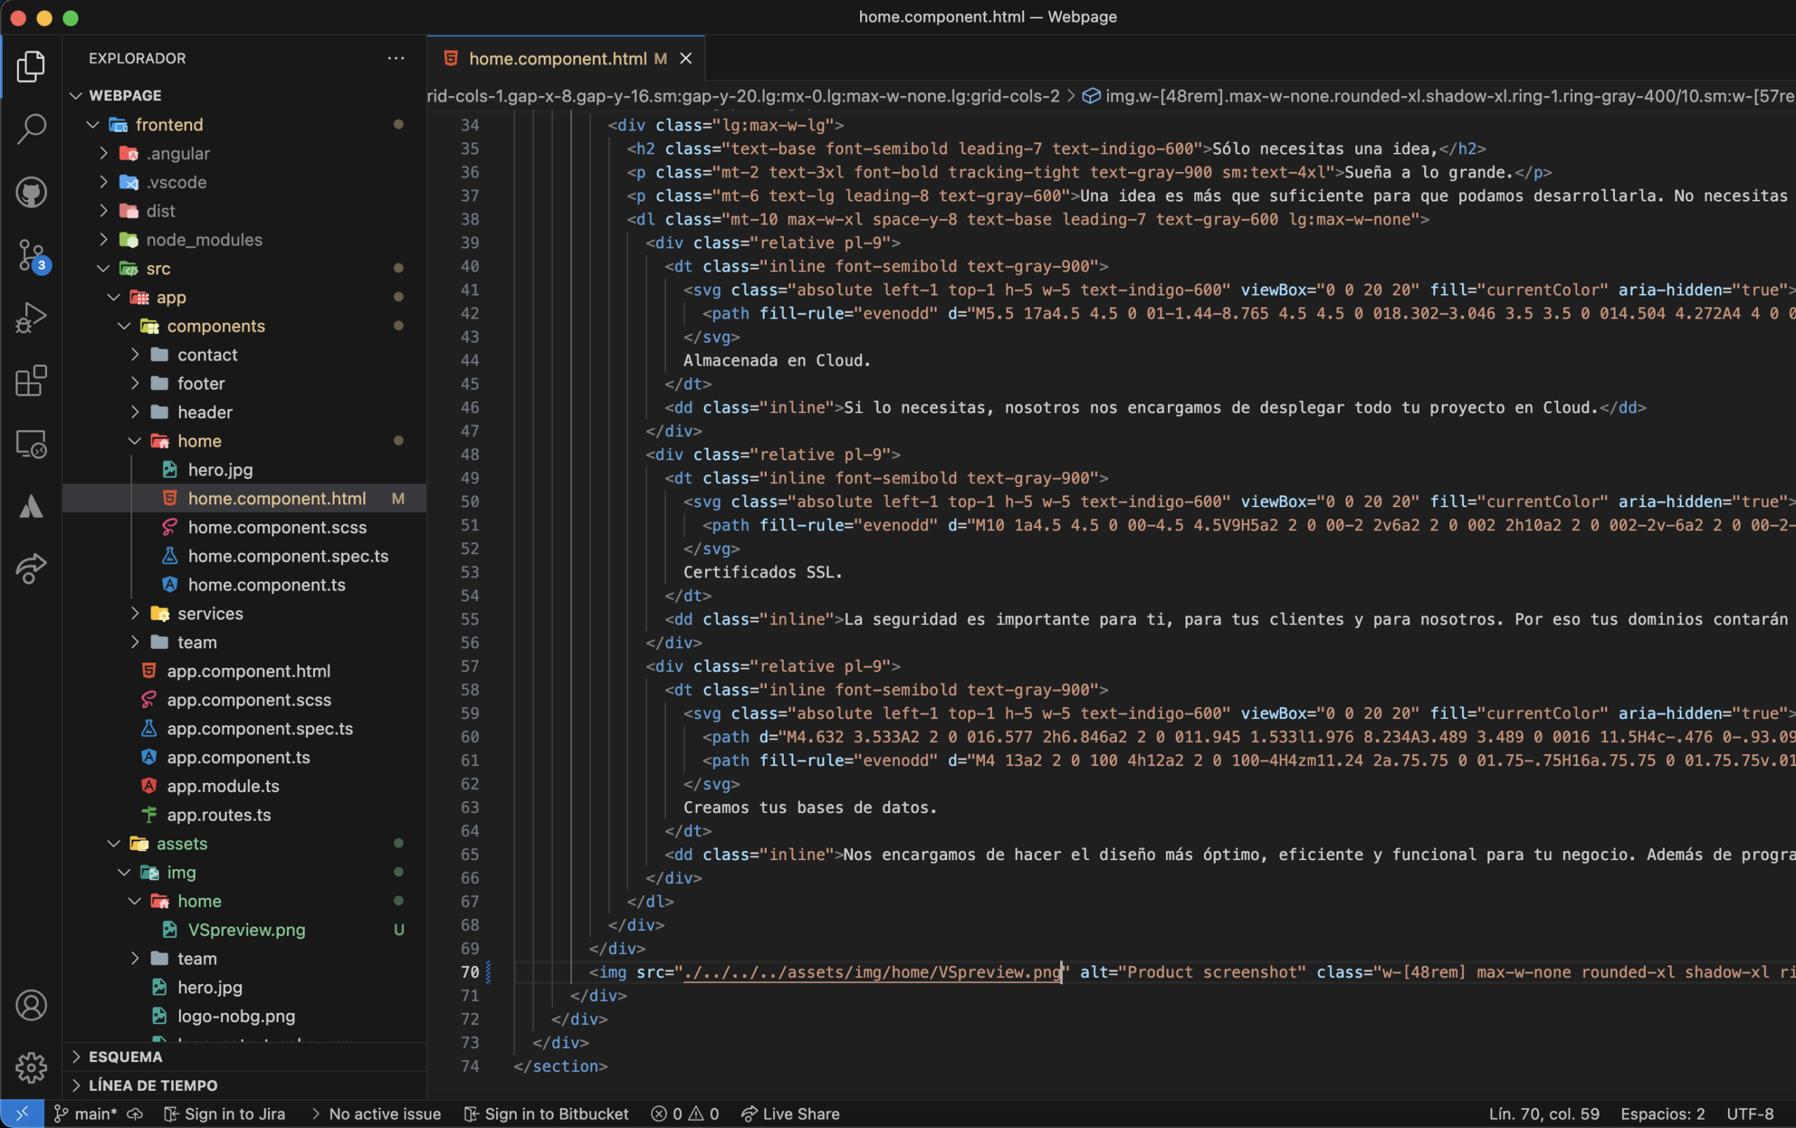Screen dimensions: 1796x1128
Task: Click Sign in to Jira
Action: (x=224, y=1113)
